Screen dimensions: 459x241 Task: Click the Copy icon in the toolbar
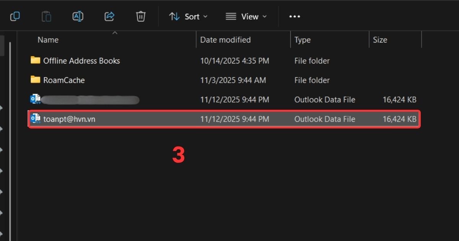(15, 16)
